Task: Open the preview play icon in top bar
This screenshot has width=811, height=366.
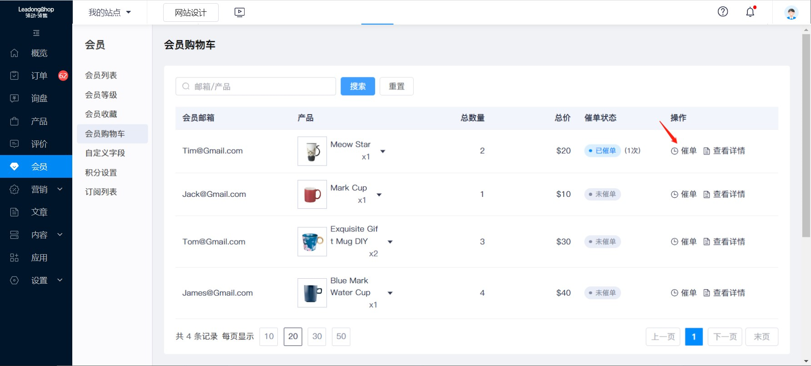Action: (240, 12)
